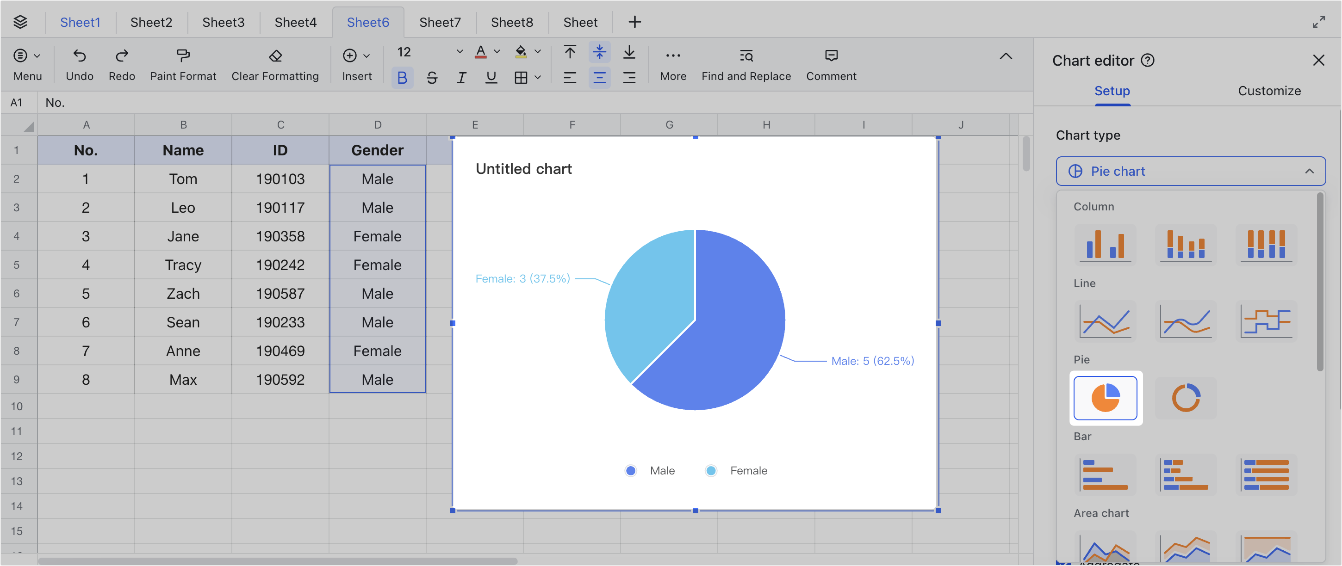Open the Customize tab in Chart editor

point(1269,91)
